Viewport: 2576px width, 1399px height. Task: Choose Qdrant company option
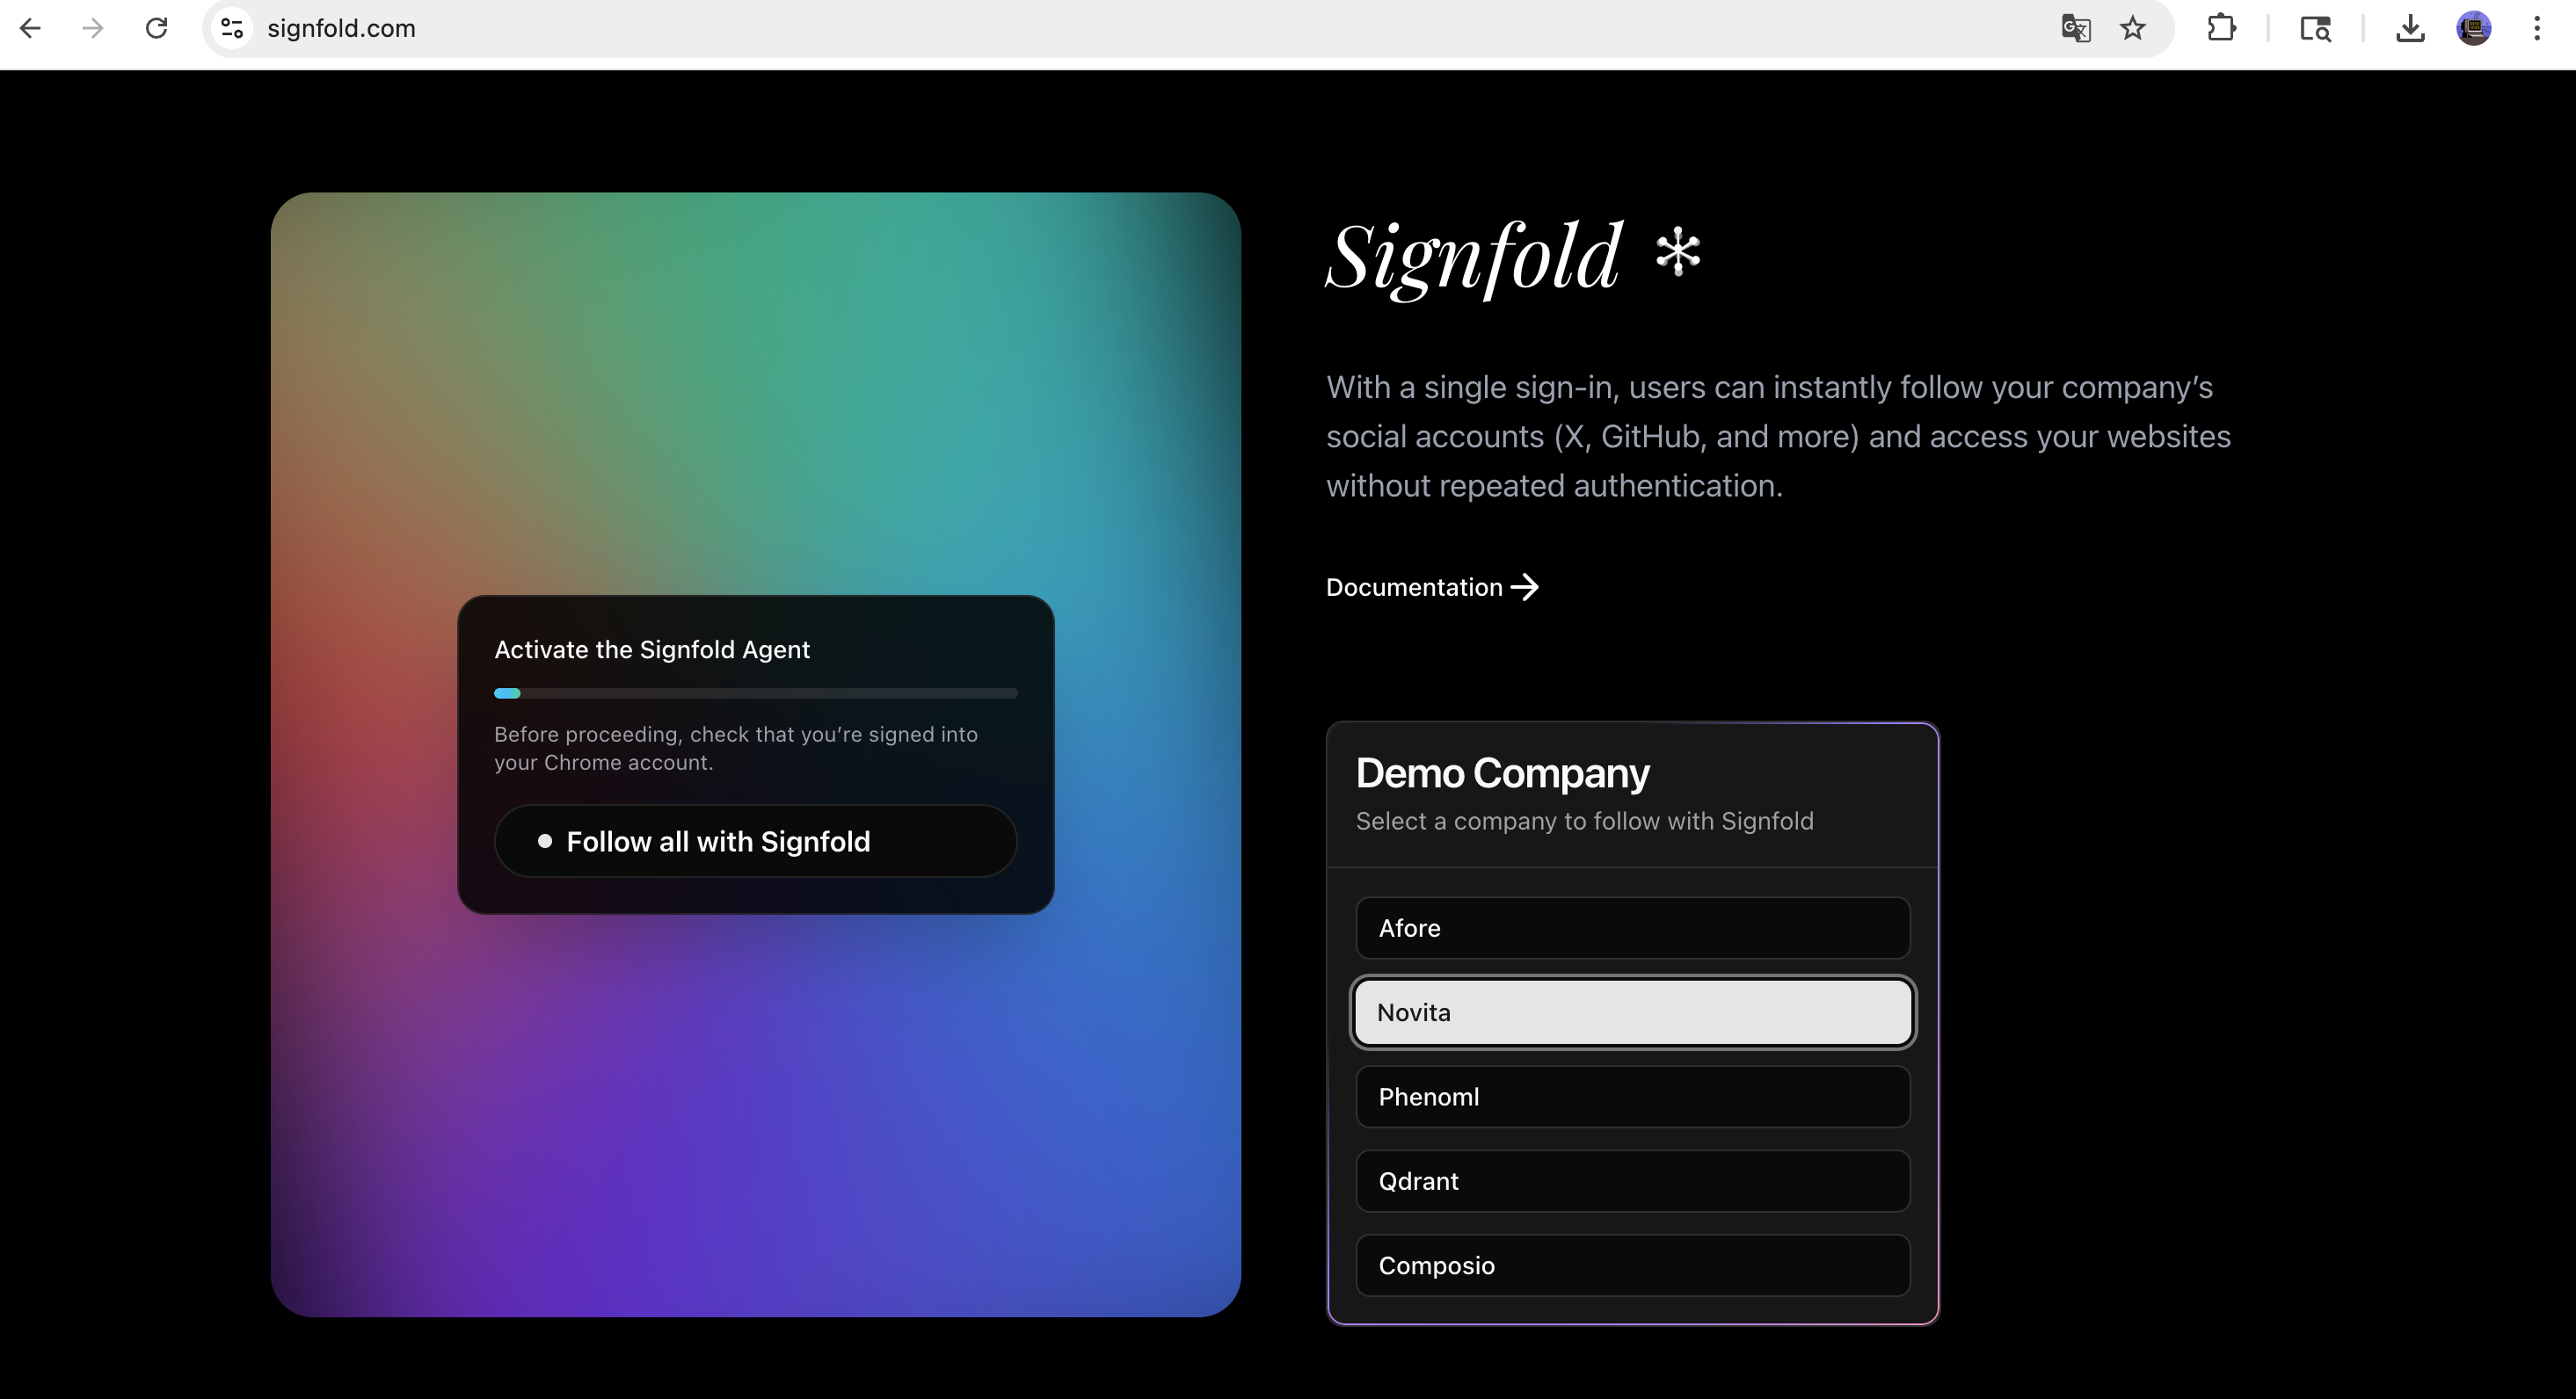1632,1181
